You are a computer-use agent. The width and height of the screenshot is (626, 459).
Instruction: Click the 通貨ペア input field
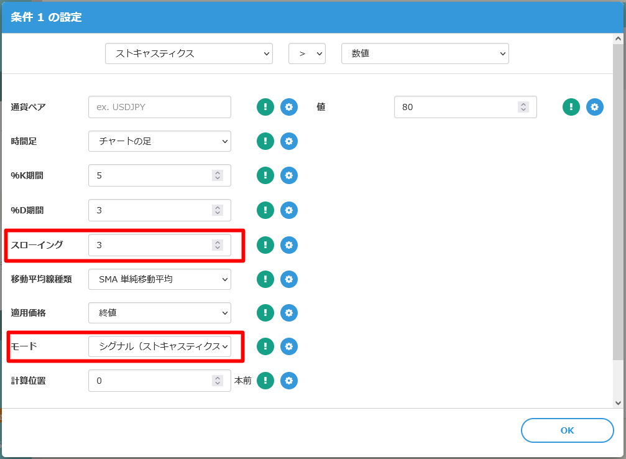click(x=160, y=107)
